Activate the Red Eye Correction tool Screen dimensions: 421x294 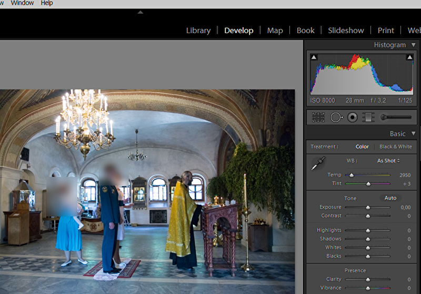coord(353,117)
